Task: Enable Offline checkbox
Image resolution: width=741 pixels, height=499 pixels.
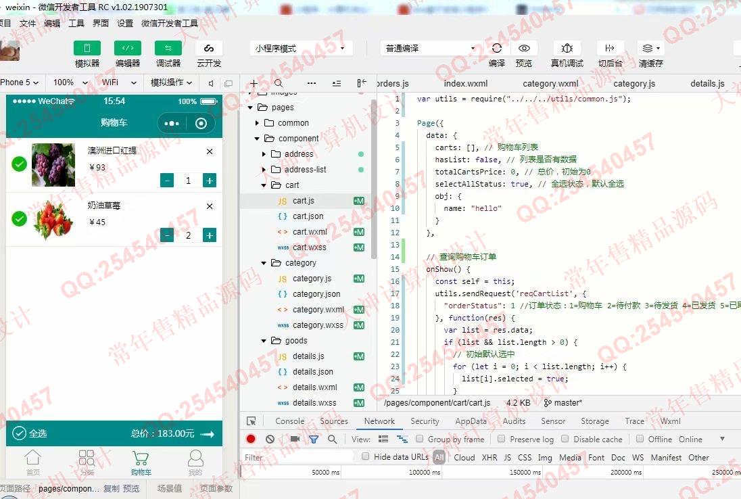Action: 640,439
